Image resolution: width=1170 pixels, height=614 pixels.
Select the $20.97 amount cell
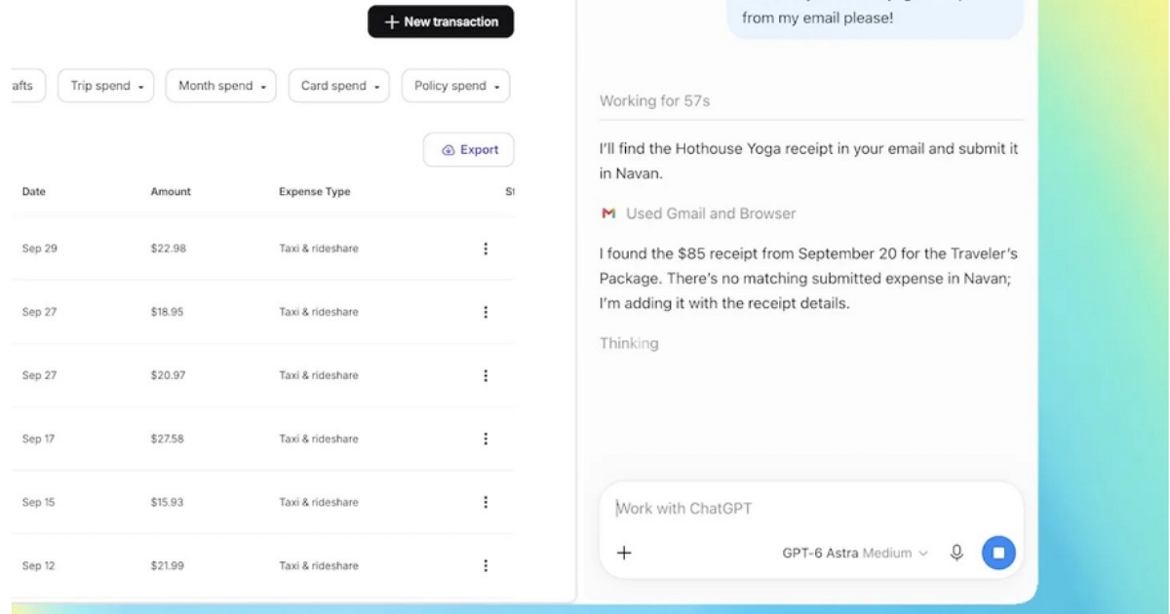[168, 375]
